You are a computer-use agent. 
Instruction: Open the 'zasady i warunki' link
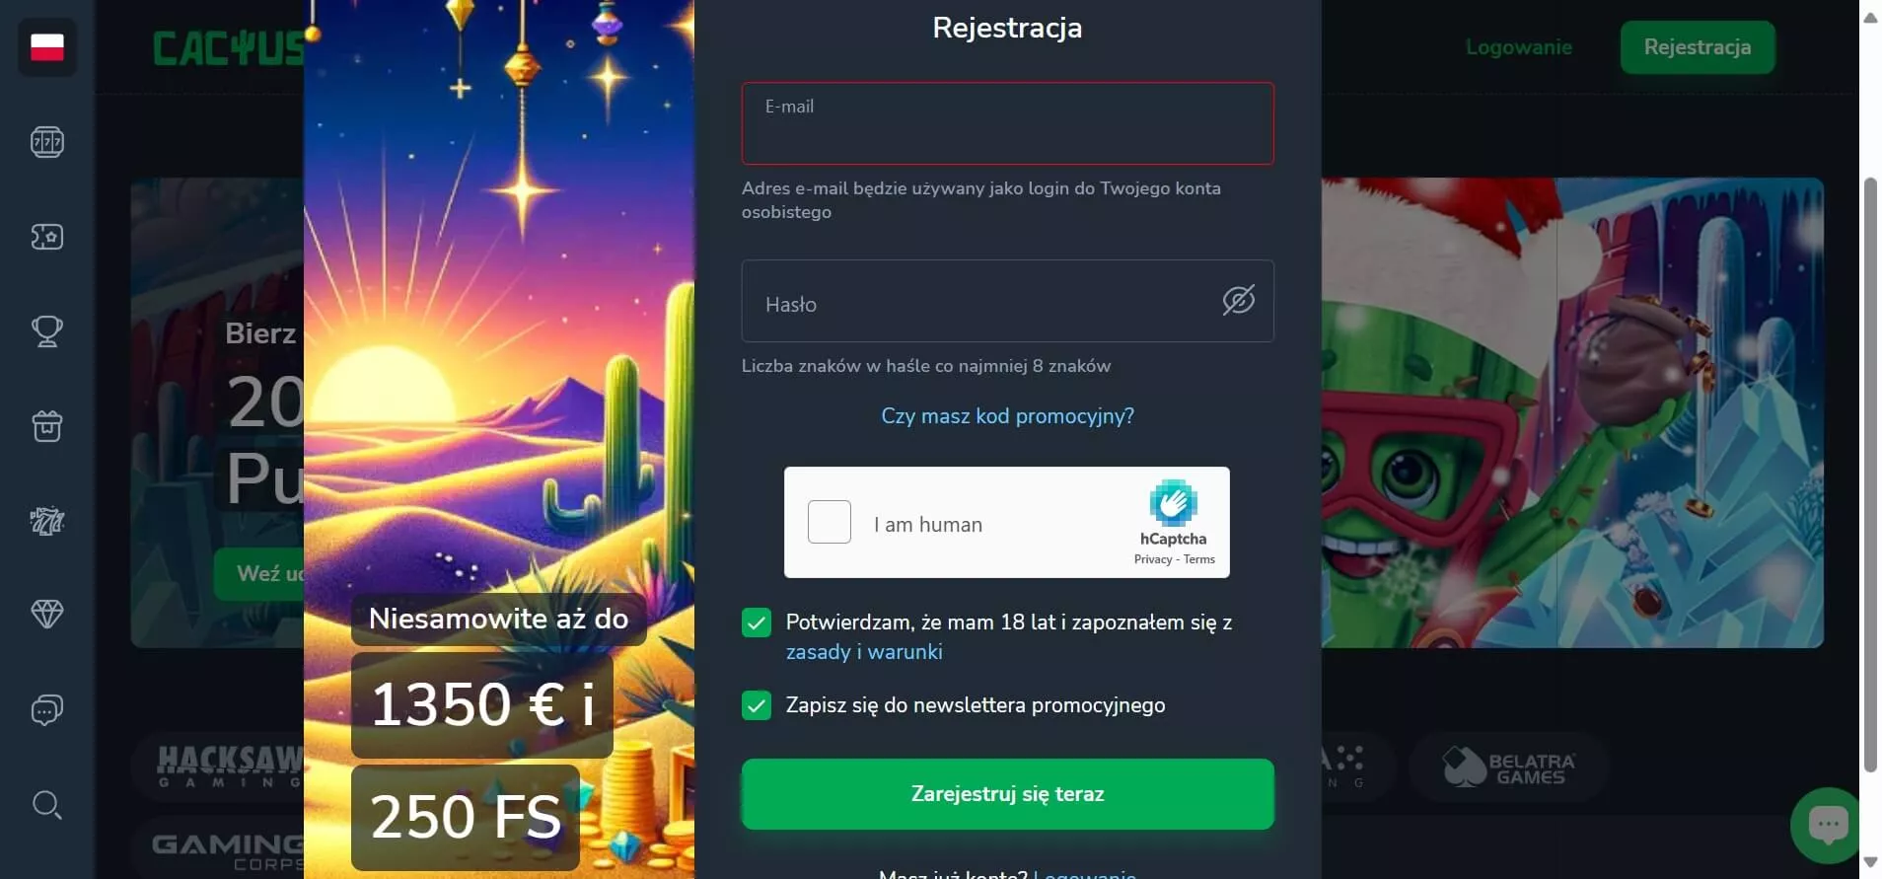(x=864, y=652)
